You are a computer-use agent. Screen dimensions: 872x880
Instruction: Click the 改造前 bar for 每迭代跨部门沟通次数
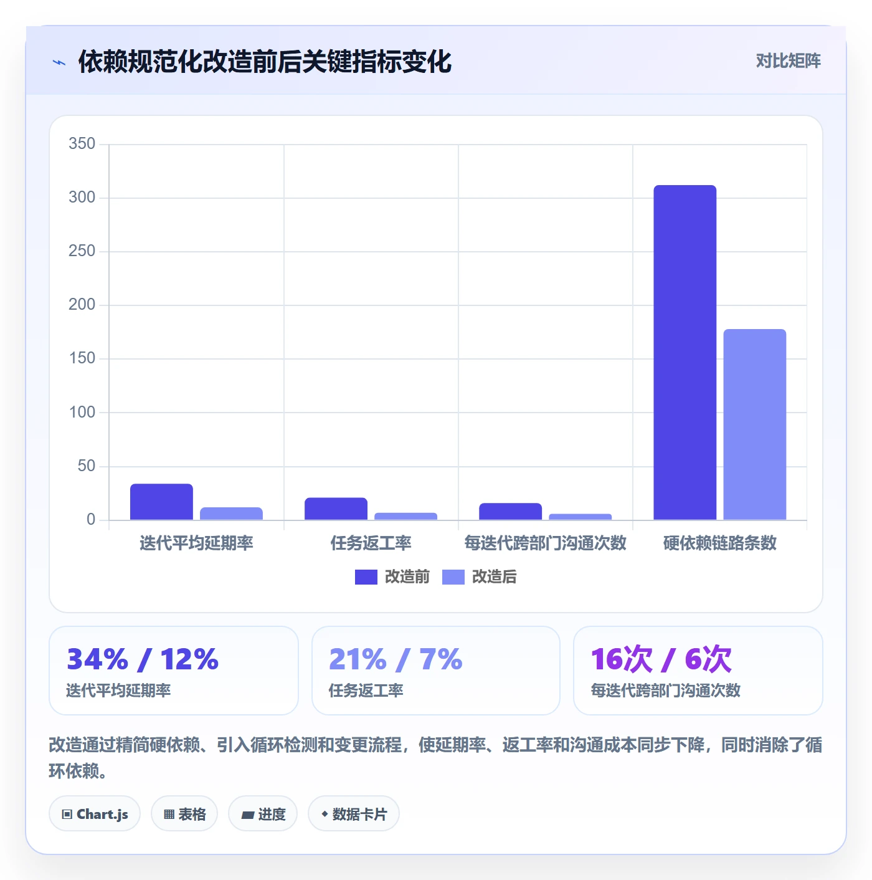511,511
